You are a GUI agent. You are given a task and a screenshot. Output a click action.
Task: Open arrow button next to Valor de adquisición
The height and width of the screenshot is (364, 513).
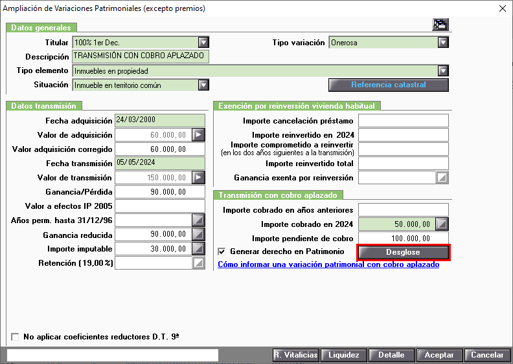click(199, 135)
